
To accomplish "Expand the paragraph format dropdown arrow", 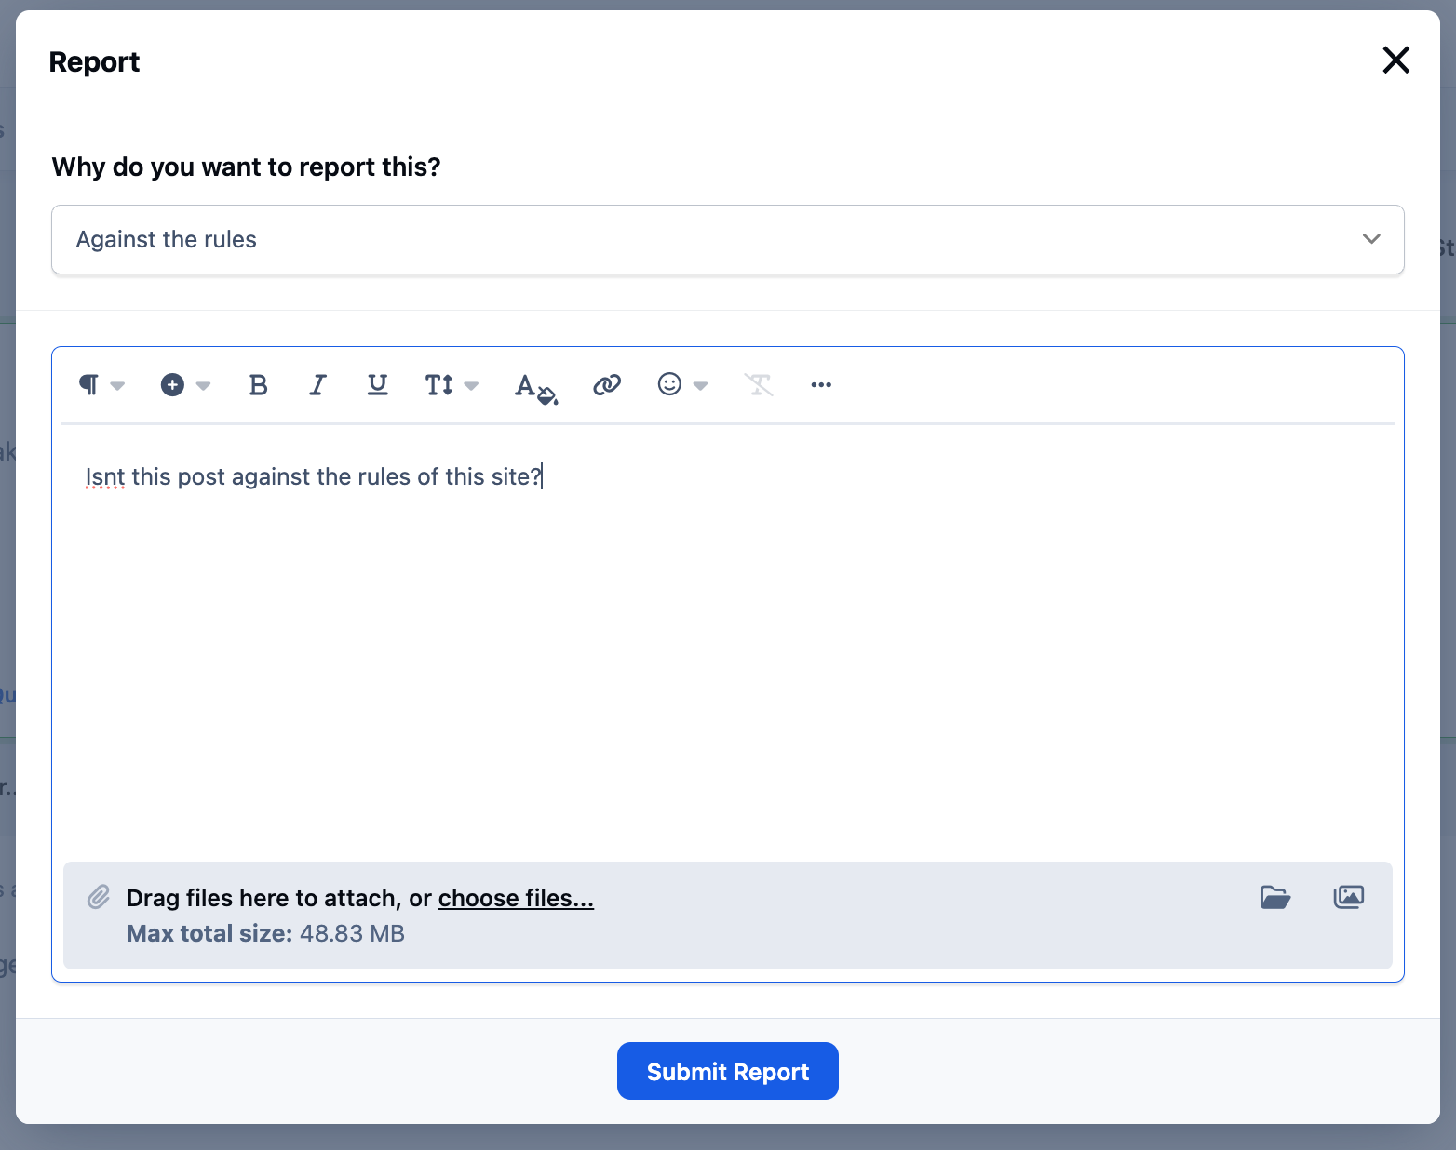I will point(117,385).
